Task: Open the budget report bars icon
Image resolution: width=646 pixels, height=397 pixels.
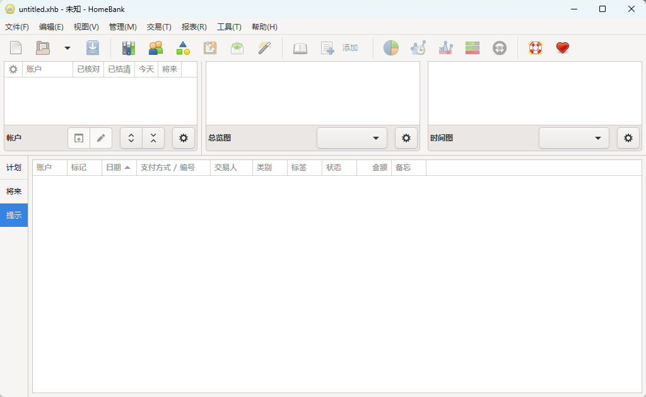Action: pyautogui.click(x=472, y=48)
